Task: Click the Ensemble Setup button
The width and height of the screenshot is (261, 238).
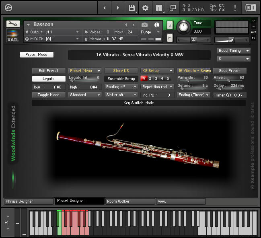Action: coord(121,79)
